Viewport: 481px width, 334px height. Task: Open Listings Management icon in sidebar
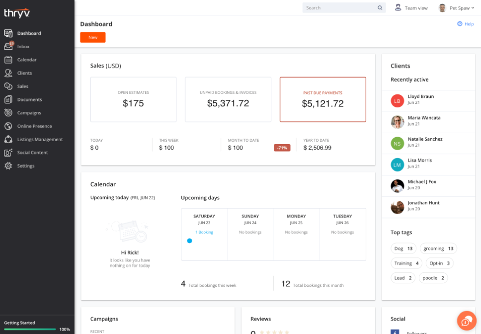coord(8,139)
